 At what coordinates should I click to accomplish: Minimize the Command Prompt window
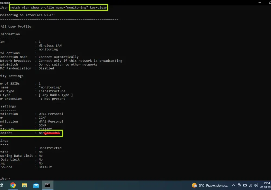(x=260, y=2)
